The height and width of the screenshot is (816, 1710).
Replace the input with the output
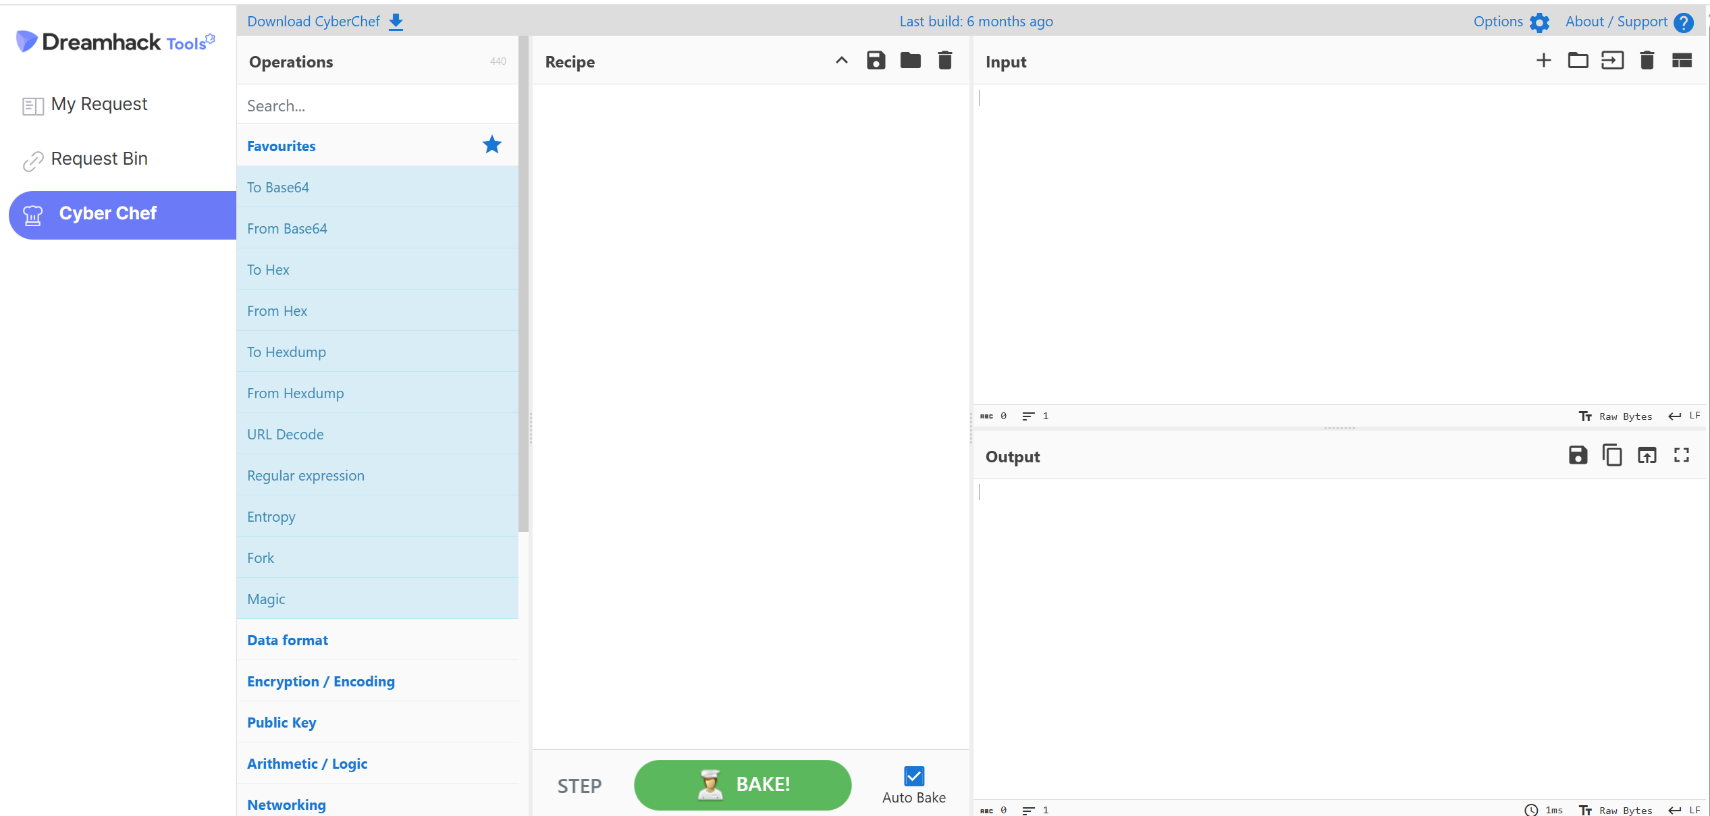click(x=1647, y=456)
